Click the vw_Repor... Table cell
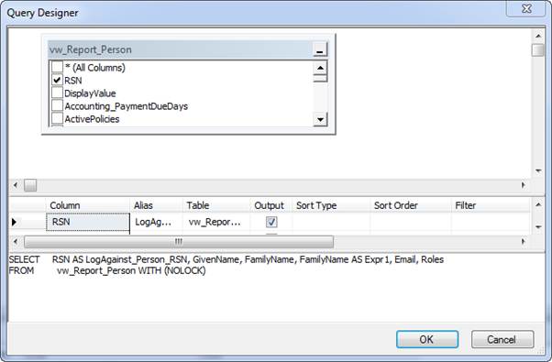The height and width of the screenshot is (362, 552). (x=216, y=222)
